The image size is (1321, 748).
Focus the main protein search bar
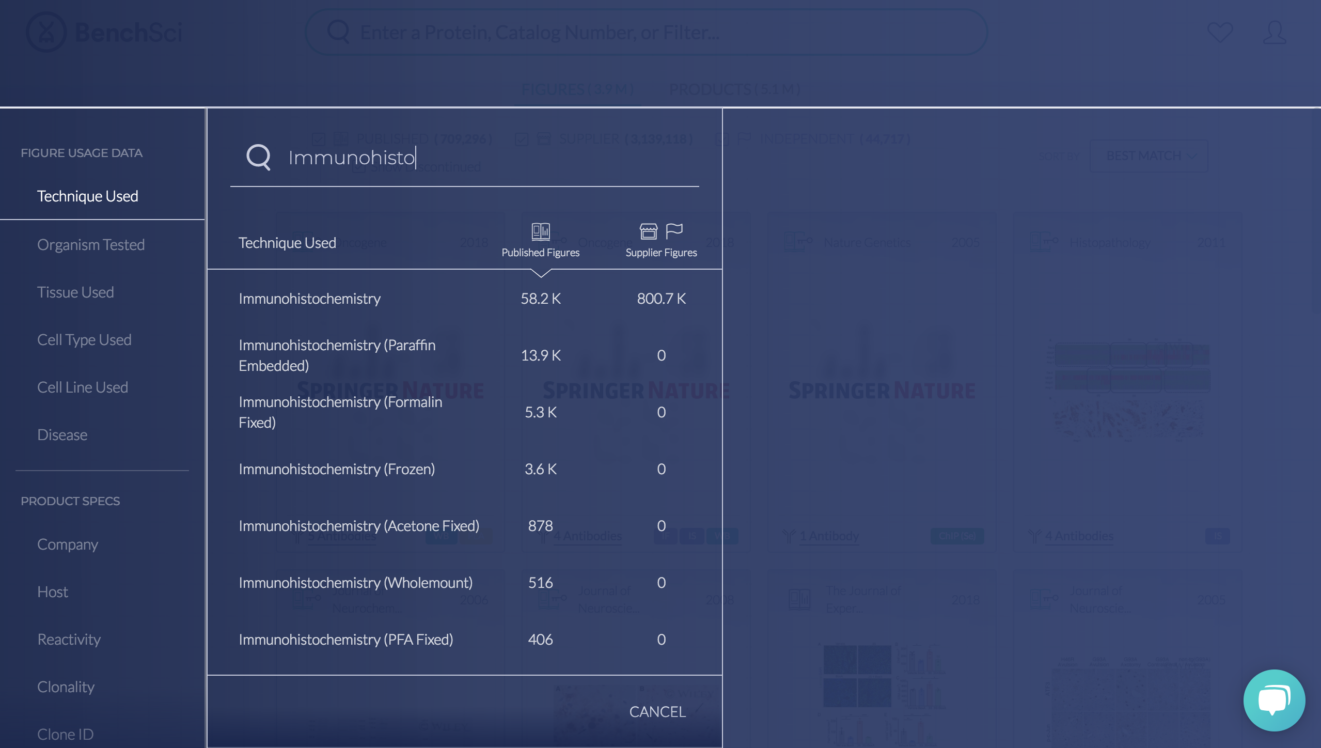pos(646,32)
